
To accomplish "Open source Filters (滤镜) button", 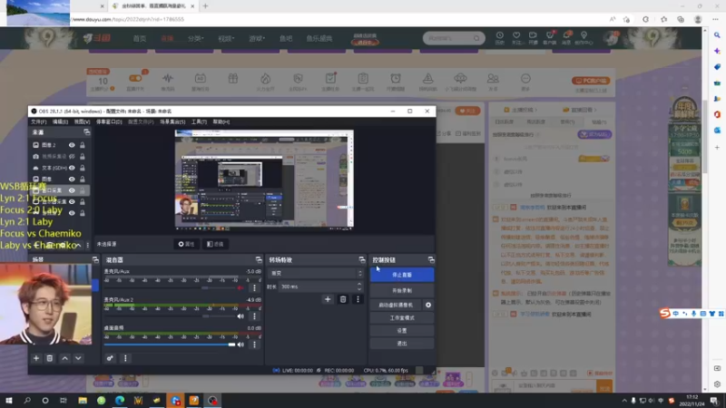I will point(215,244).
